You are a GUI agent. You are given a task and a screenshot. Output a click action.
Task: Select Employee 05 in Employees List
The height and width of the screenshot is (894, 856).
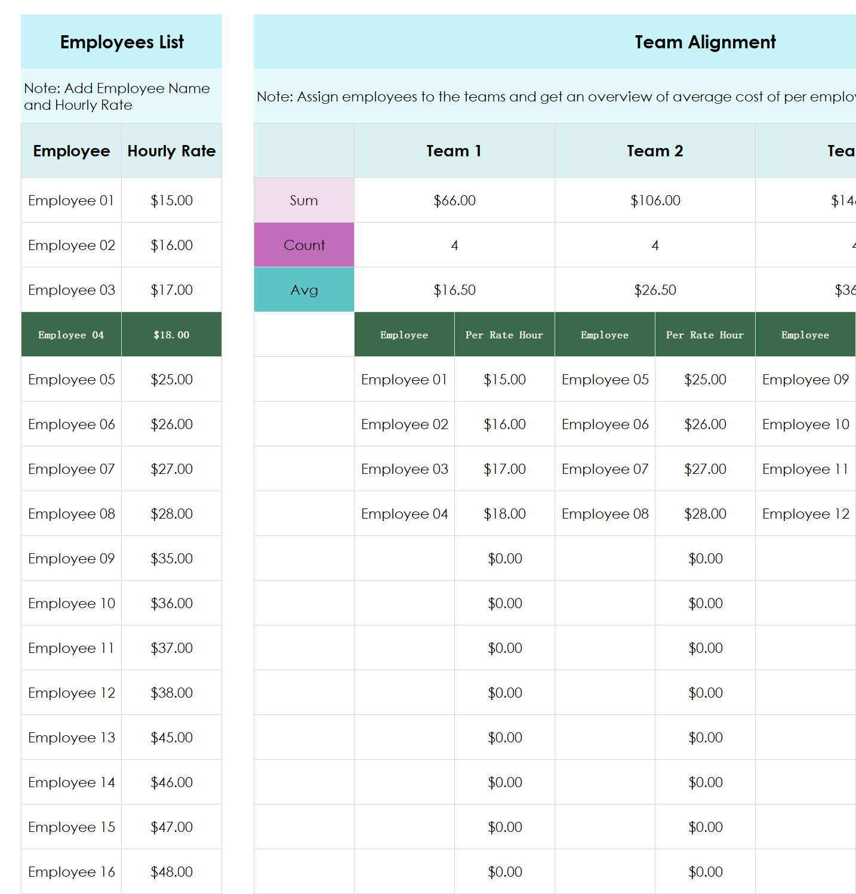tap(72, 379)
